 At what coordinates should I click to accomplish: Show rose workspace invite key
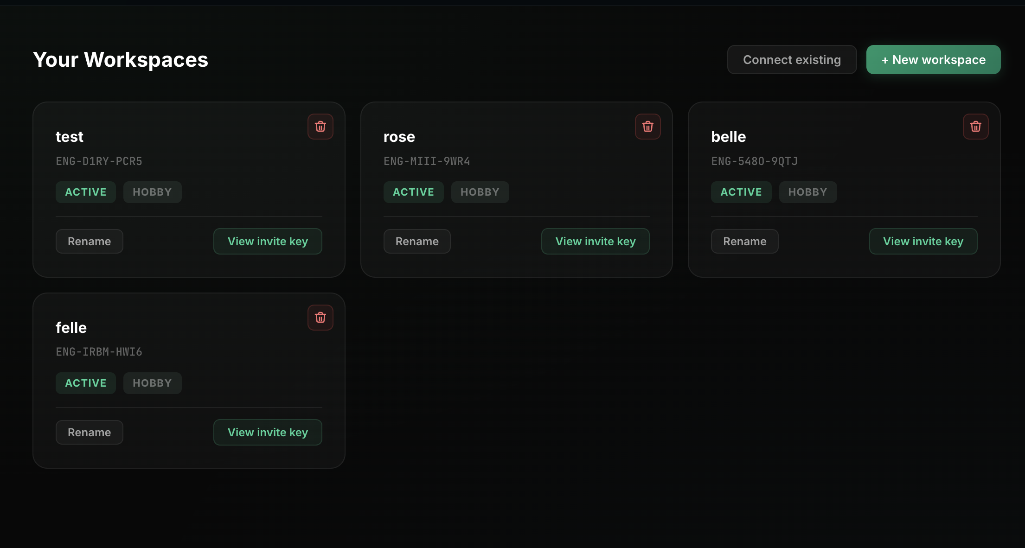pos(595,242)
